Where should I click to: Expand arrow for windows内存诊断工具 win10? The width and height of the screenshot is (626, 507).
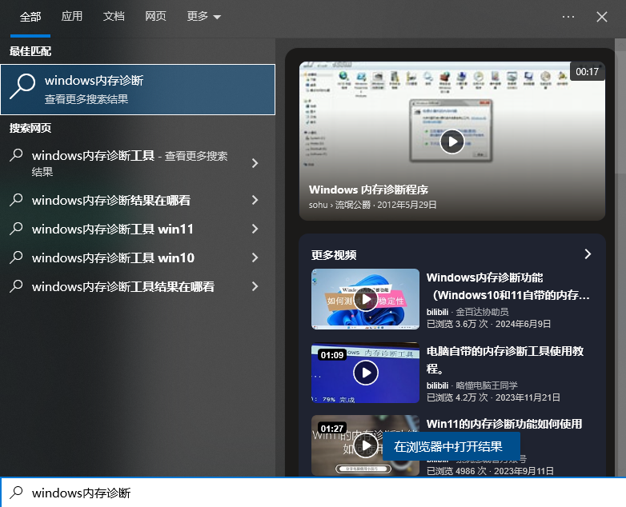pyautogui.click(x=255, y=257)
